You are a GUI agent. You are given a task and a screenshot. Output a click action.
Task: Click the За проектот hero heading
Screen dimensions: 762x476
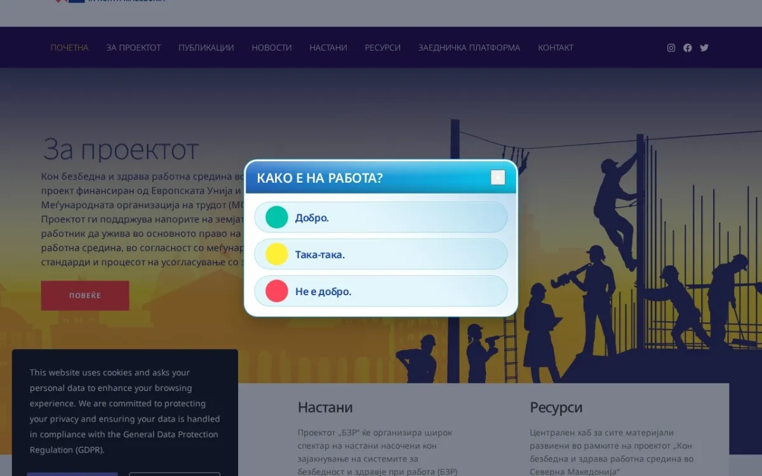pos(121,150)
